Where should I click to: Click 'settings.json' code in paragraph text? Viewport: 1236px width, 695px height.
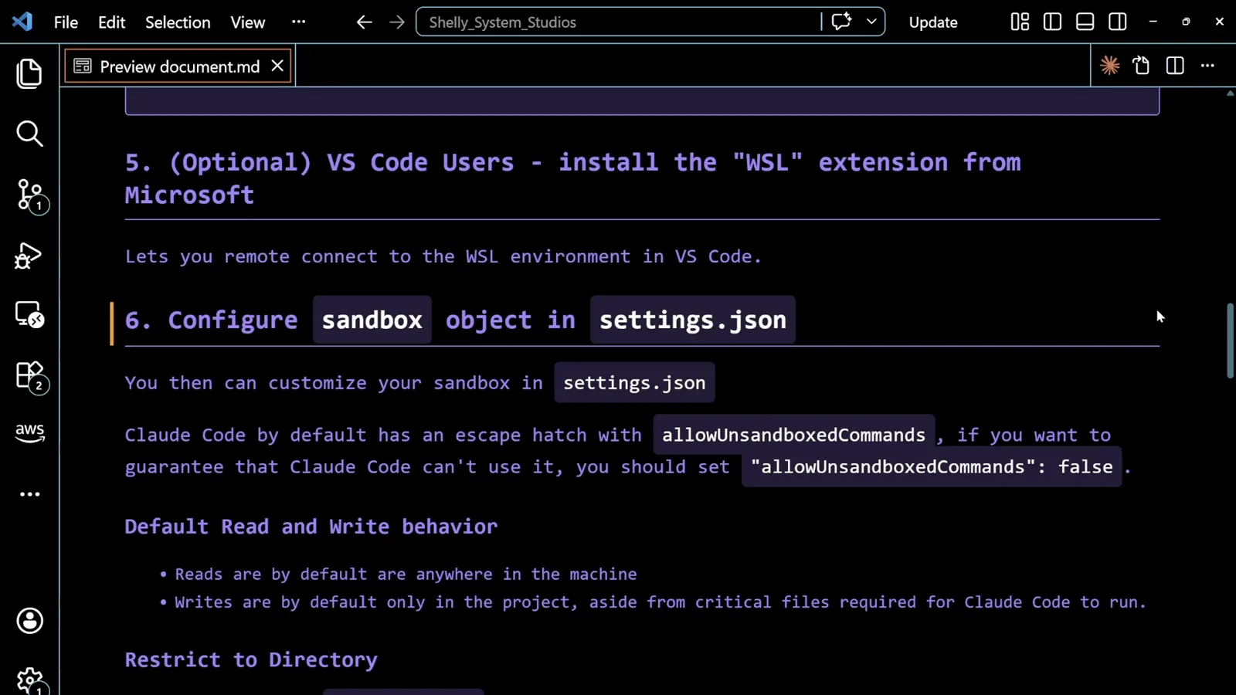click(x=634, y=383)
